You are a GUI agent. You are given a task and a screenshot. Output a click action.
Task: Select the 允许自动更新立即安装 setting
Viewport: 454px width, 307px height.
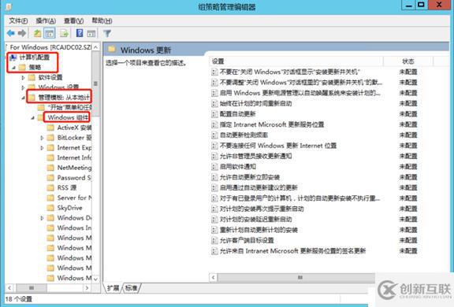coord(250,177)
